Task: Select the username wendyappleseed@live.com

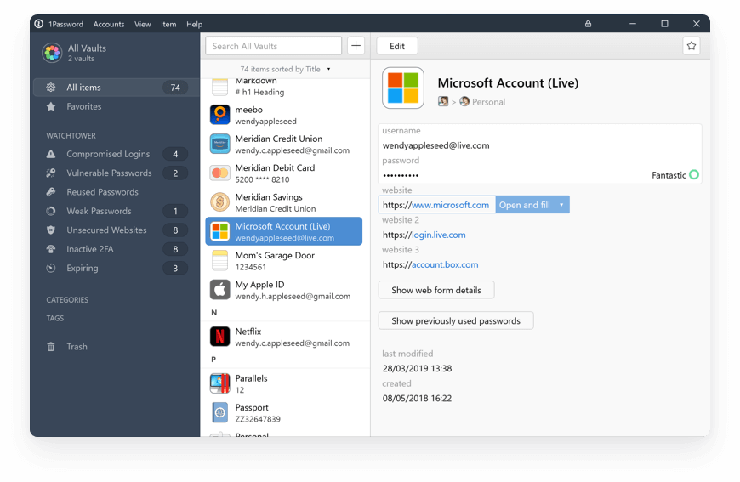Action: coord(435,145)
